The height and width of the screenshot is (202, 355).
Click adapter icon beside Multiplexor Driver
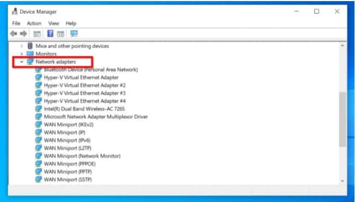(x=39, y=117)
